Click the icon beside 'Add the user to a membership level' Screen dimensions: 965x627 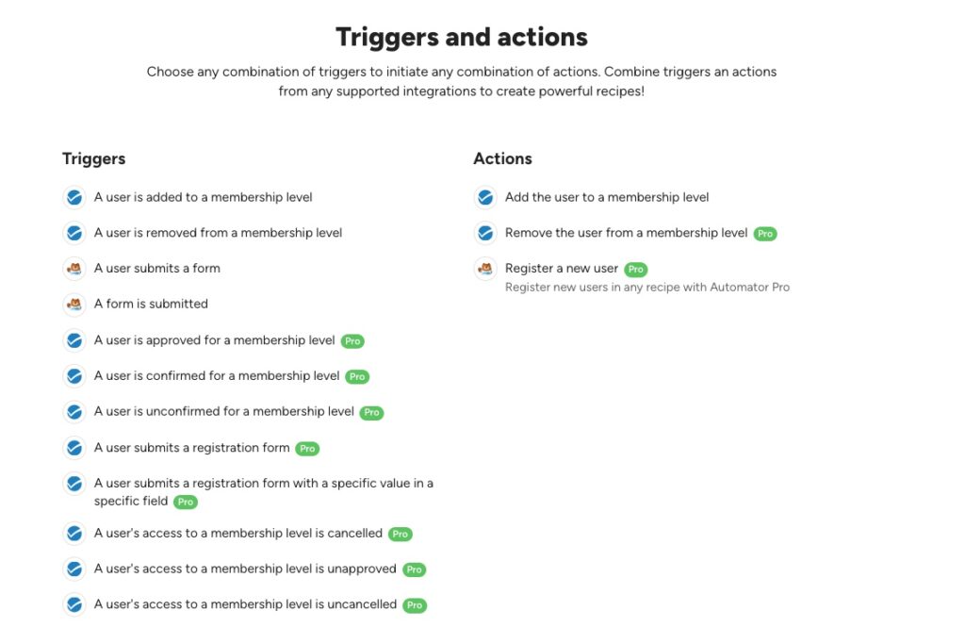point(485,198)
